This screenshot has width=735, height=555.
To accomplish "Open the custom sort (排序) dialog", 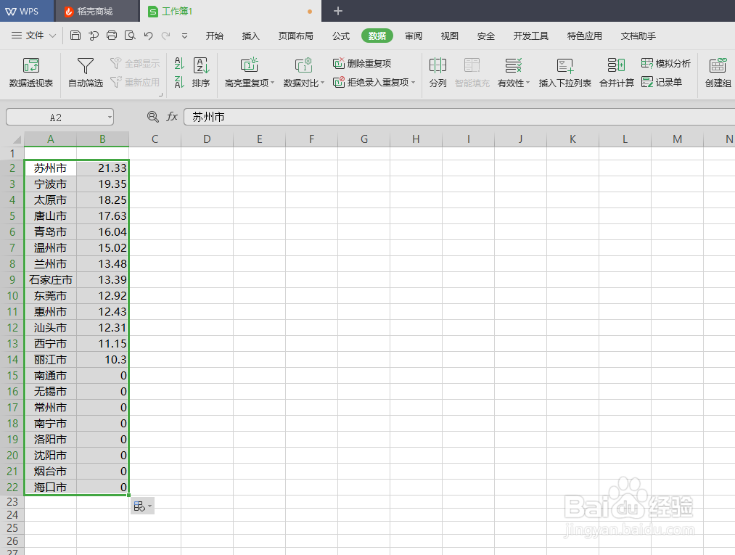I will (201, 73).
